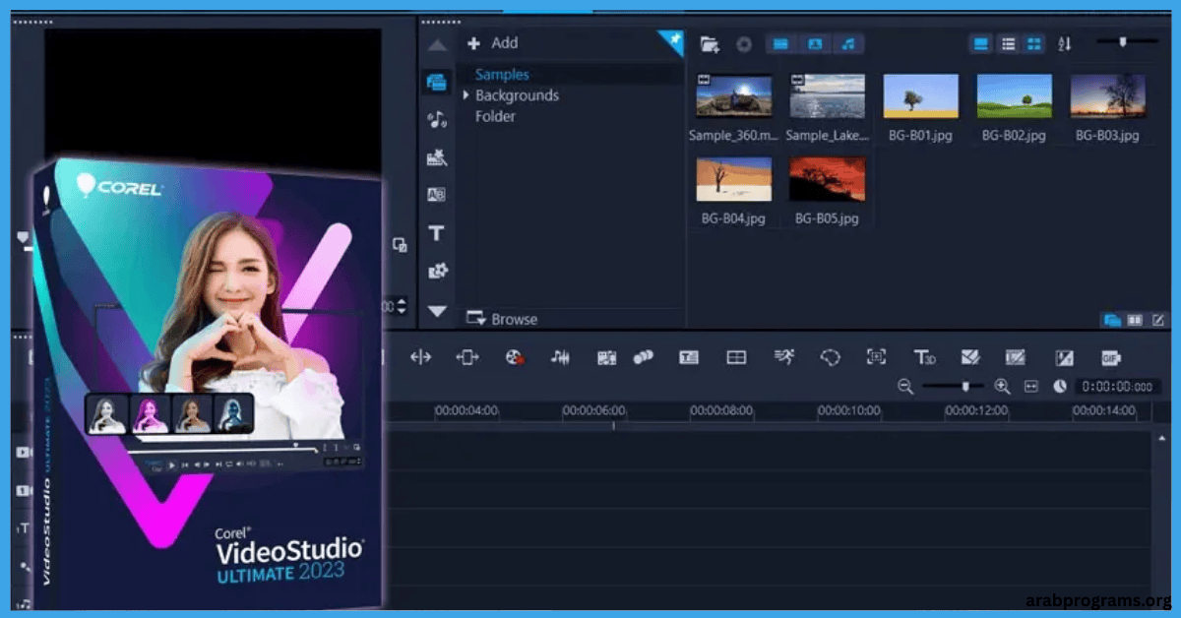
Task: Open the GIF Creator icon
Action: (x=1110, y=358)
